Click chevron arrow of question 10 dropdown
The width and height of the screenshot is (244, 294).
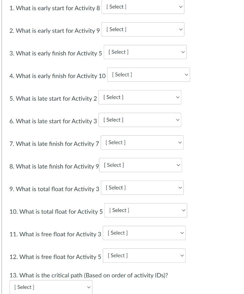click(x=184, y=210)
